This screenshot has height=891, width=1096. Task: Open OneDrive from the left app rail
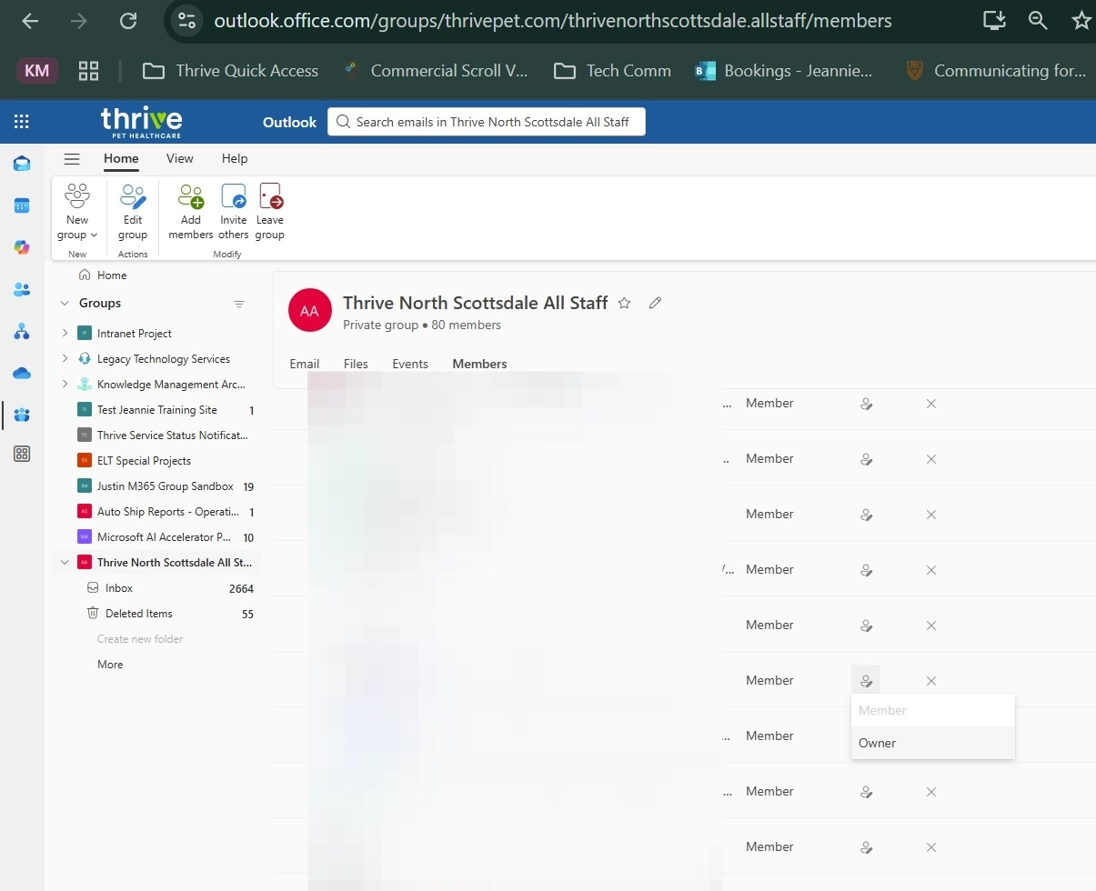(22, 374)
